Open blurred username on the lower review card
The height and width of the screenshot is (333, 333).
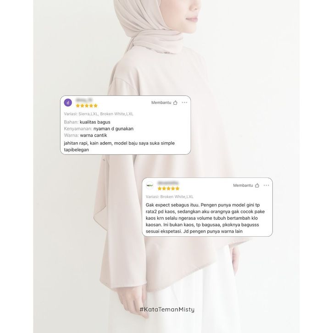coord(168,183)
